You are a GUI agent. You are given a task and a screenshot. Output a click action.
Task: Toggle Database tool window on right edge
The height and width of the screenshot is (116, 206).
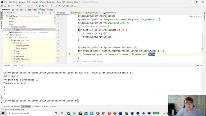[205, 16]
